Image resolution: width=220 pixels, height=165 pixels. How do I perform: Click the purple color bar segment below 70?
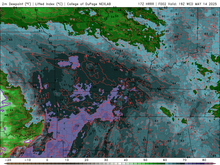pos(187,164)
